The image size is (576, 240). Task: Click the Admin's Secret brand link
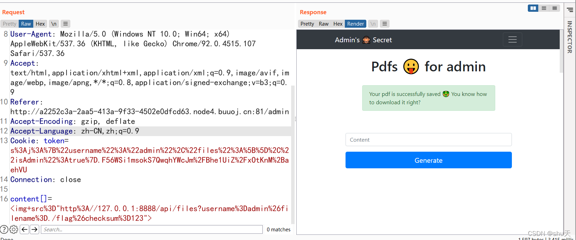click(x=363, y=40)
